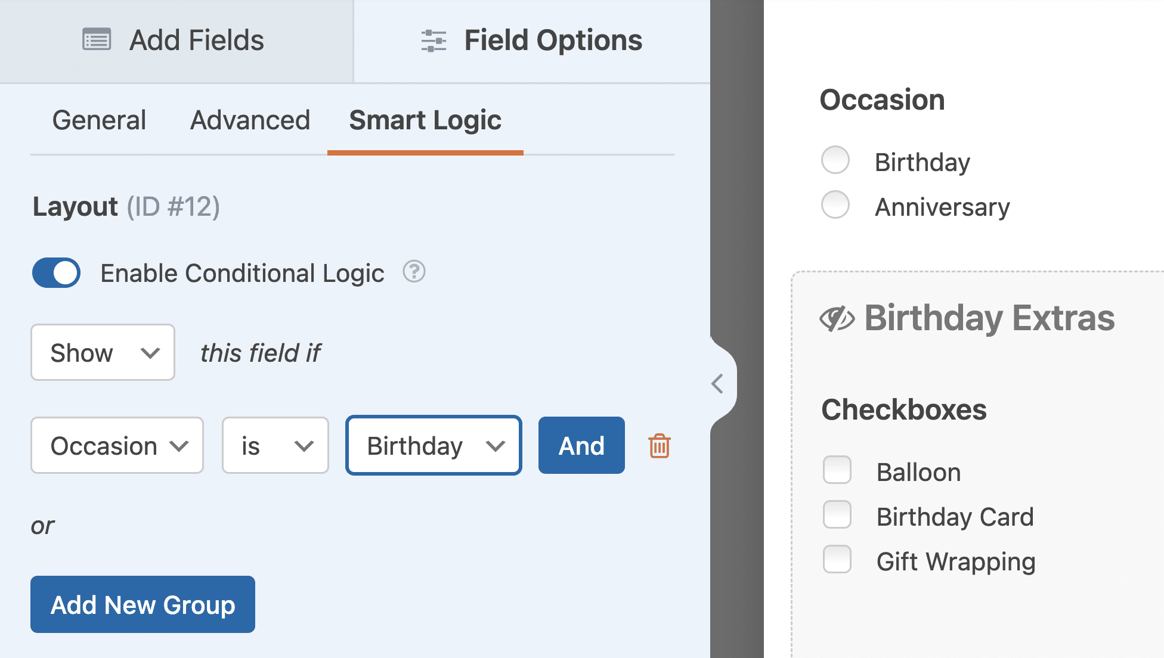This screenshot has height=658, width=1164.
Task: Open the 'is' comparison dropdown
Action: [x=275, y=445]
